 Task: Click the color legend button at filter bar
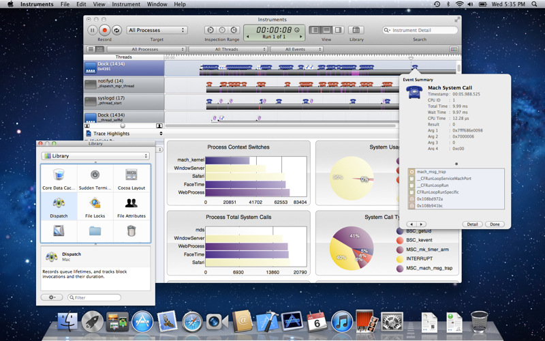454,49
